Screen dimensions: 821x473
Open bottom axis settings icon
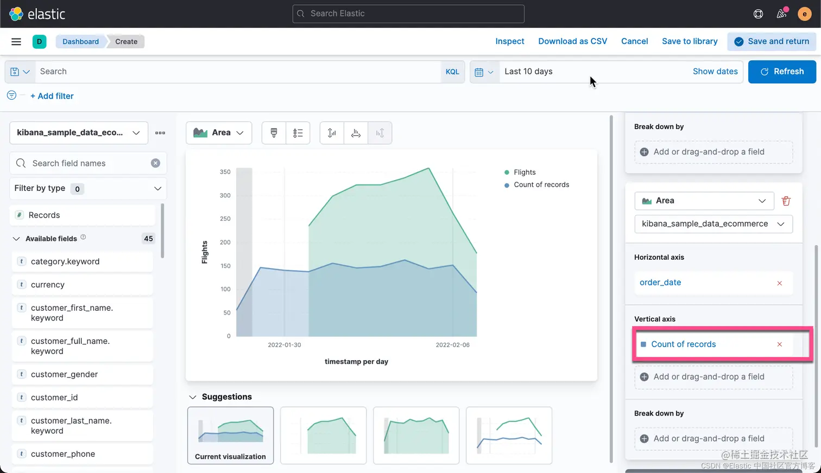point(356,133)
